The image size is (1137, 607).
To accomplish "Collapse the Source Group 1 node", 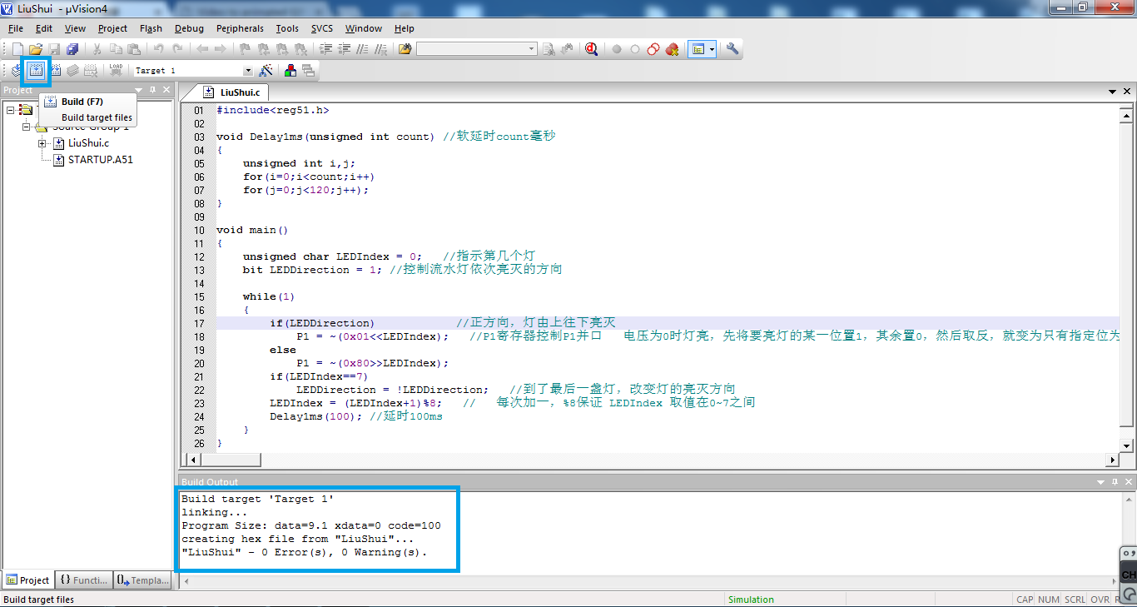I will (x=27, y=127).
